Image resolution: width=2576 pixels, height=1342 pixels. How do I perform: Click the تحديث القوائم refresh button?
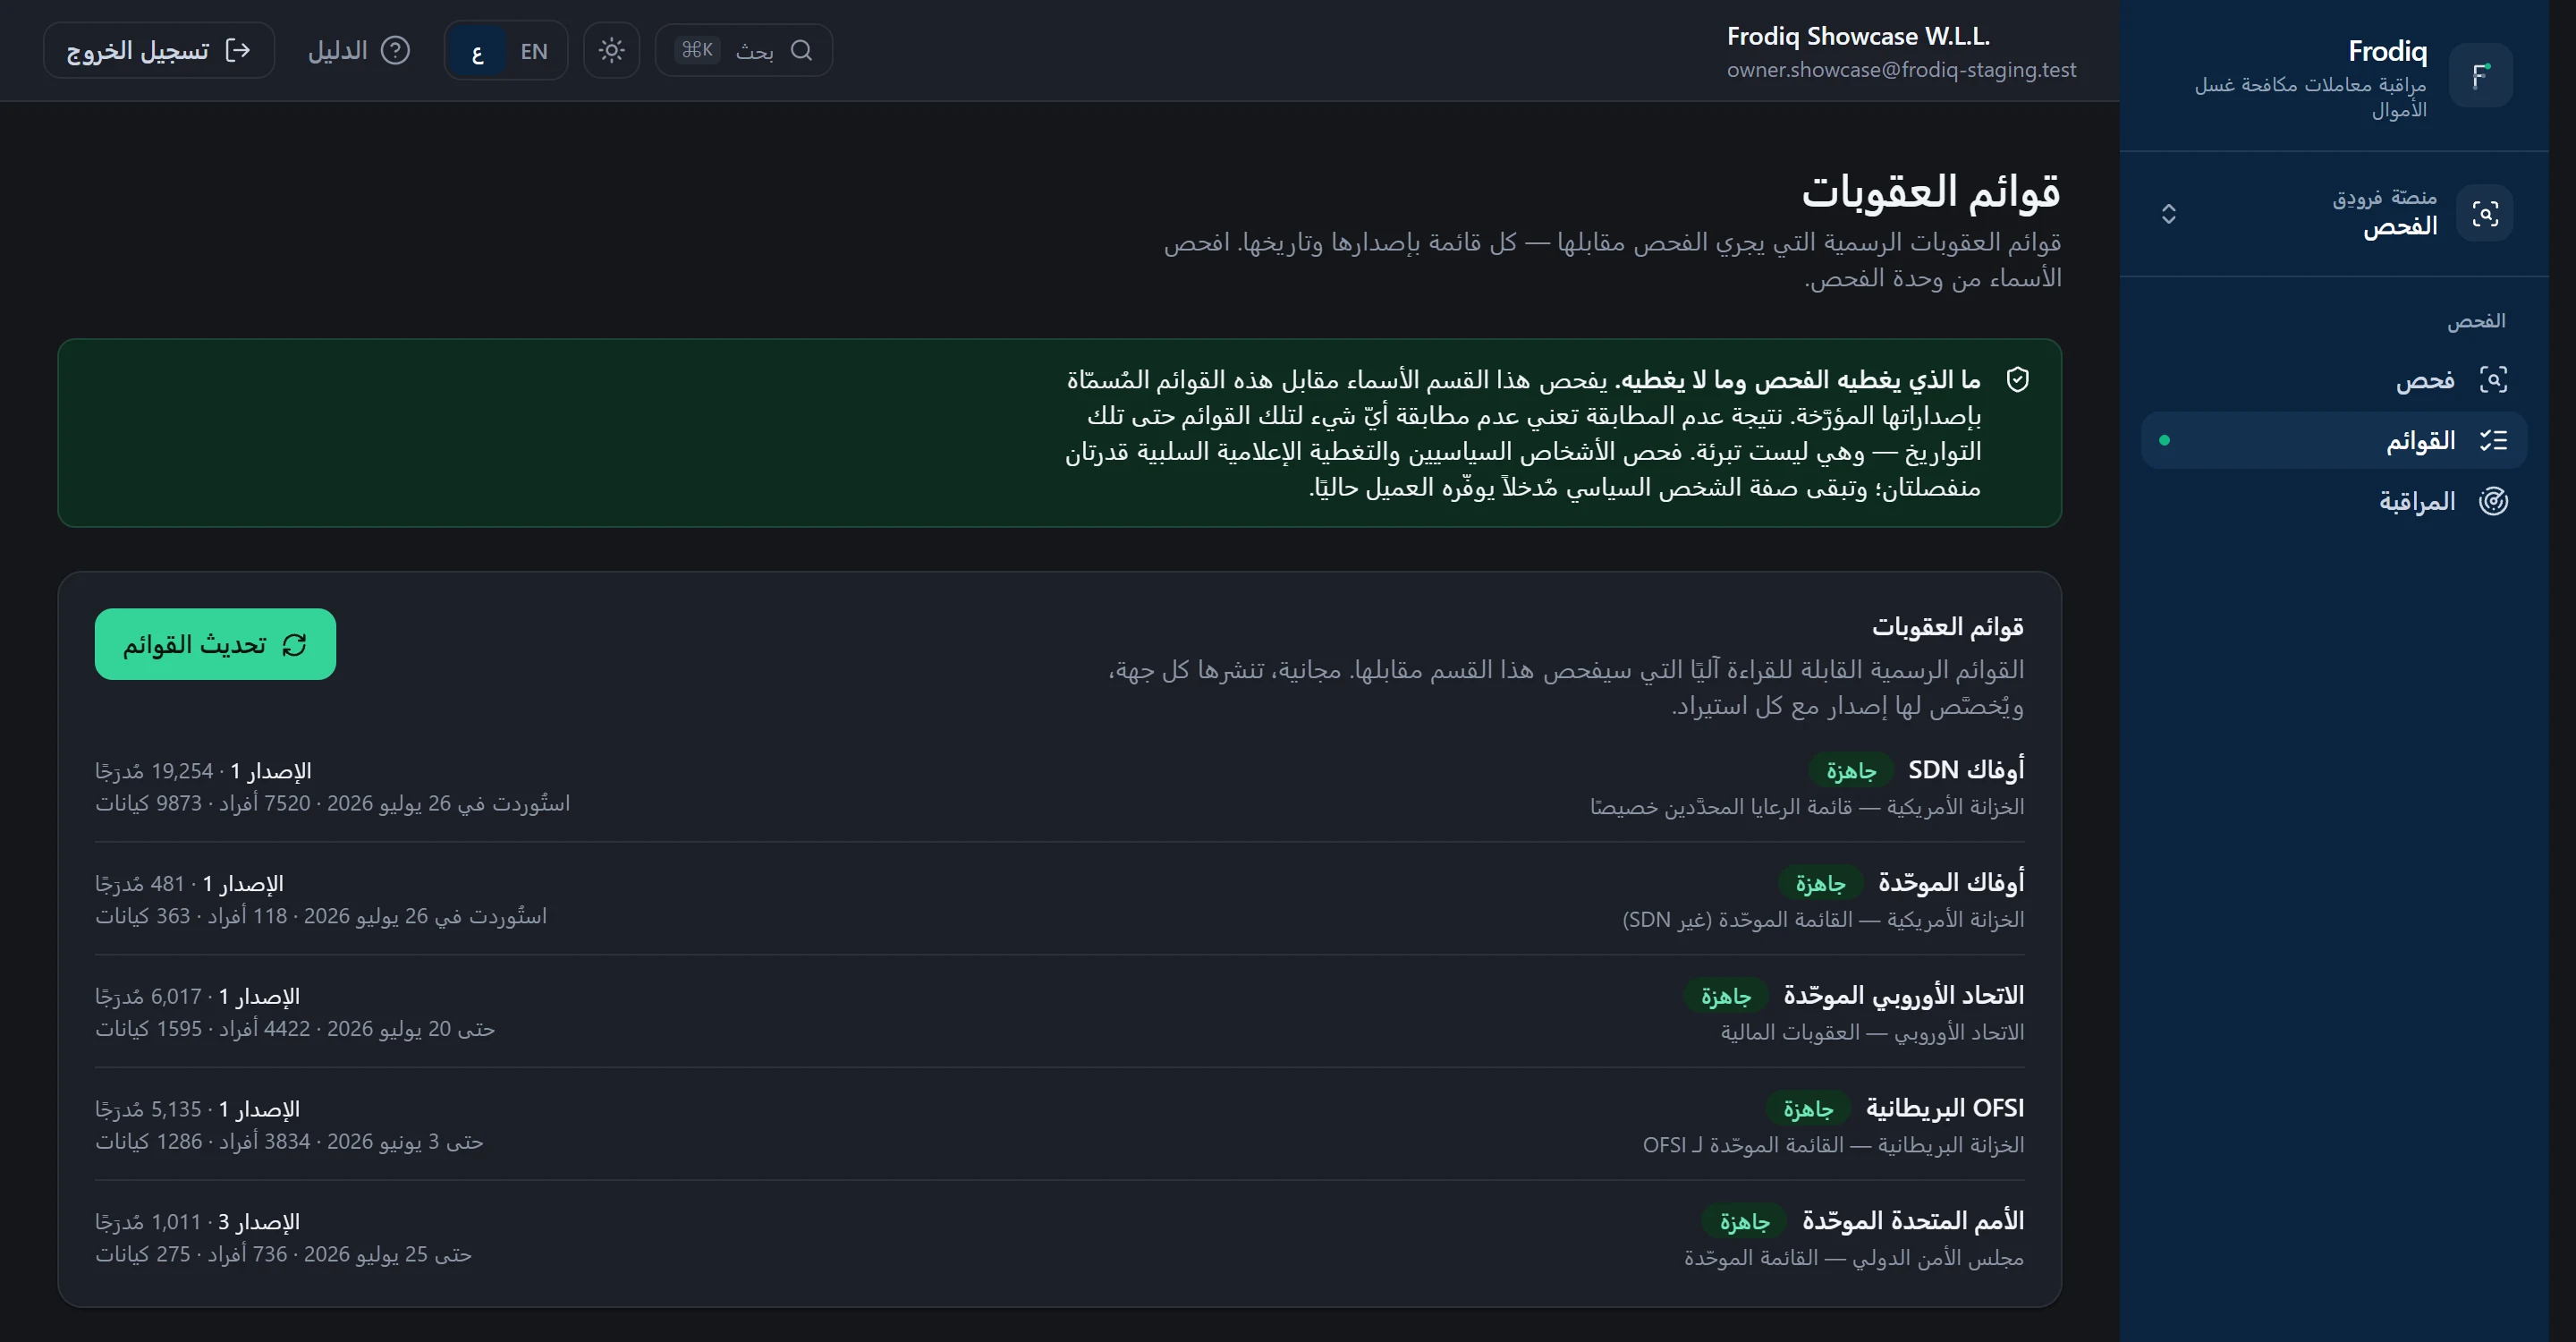pyautogui.click(x=215, y=644)
